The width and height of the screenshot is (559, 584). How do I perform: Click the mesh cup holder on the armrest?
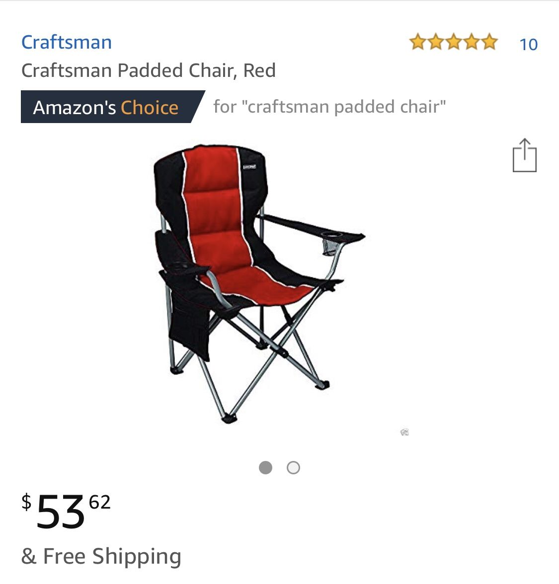pos(330,247)
